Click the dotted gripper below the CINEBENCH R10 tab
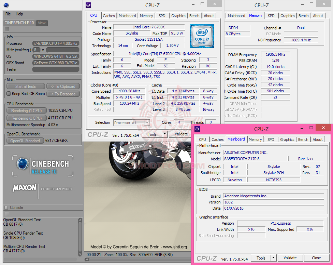333x265 pixels. (6, 30)
